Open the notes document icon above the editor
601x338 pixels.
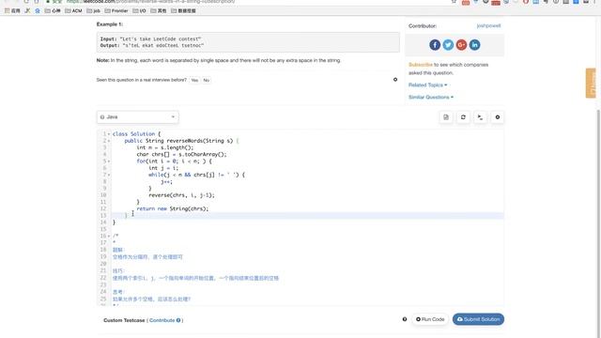coord(446,117)
